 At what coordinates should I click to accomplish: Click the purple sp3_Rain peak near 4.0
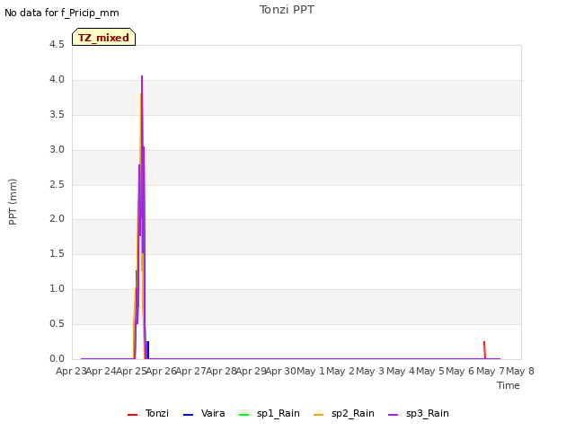tap(142, 77)
